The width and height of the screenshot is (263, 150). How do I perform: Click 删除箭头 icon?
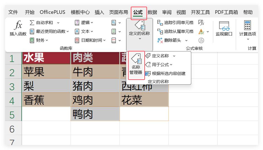coord(160,40)
